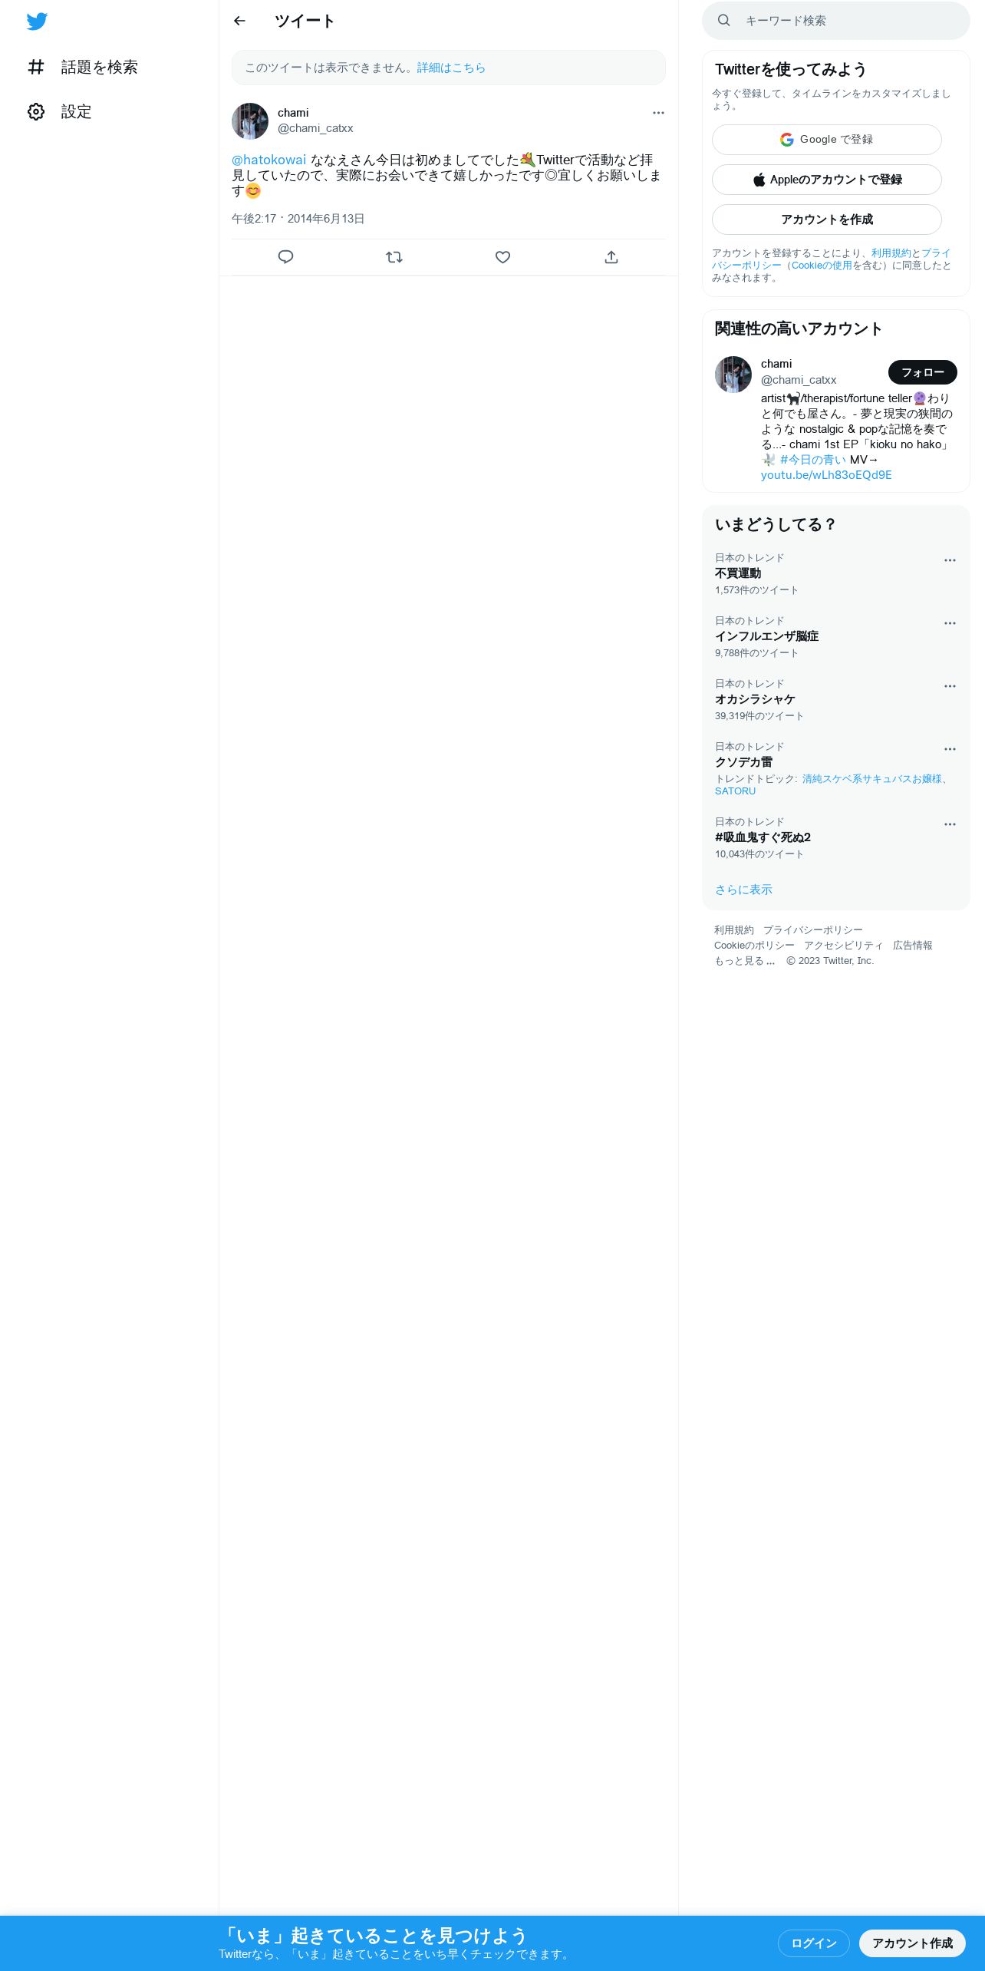The width and height of the screenshot is (985, 1971).
Task: Open more options on chami's tweet
Action: tap(658, 113)
